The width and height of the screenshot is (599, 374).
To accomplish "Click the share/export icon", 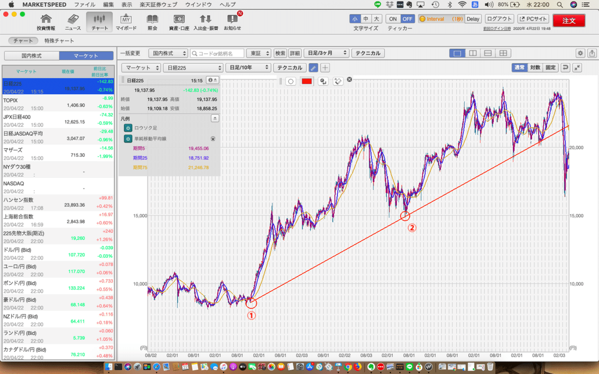I will (592, 53).
